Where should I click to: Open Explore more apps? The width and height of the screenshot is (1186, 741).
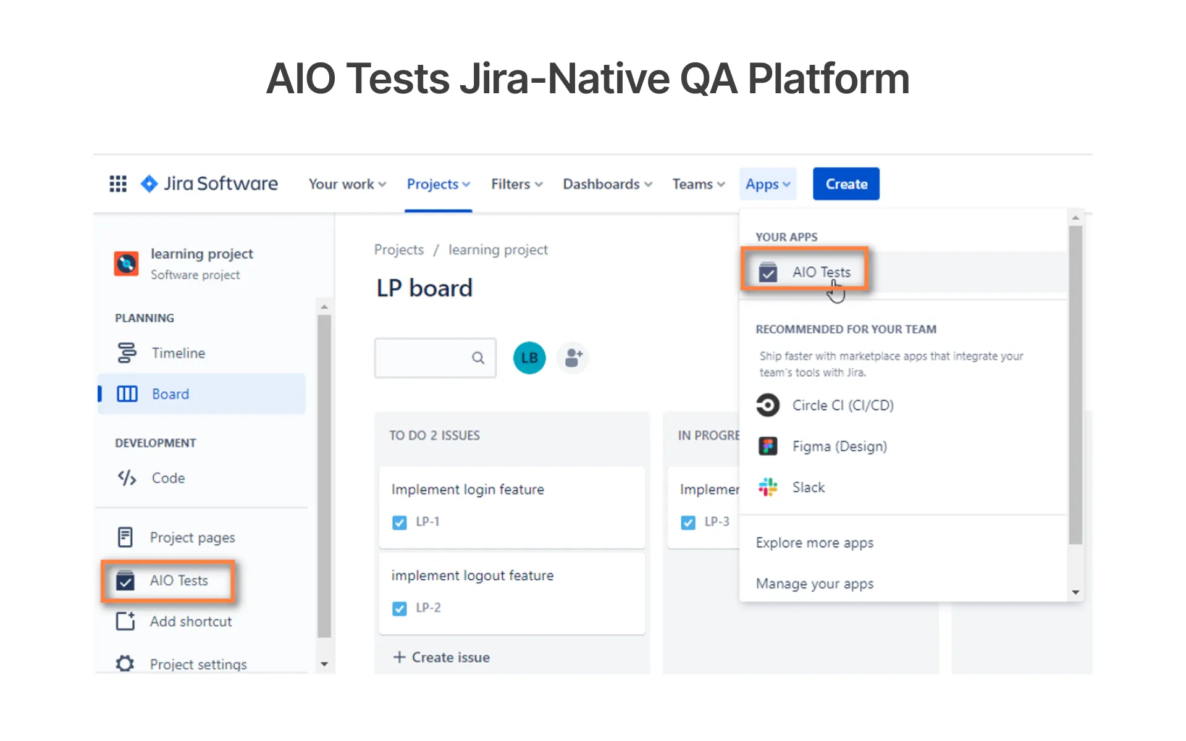pos(815,543)
